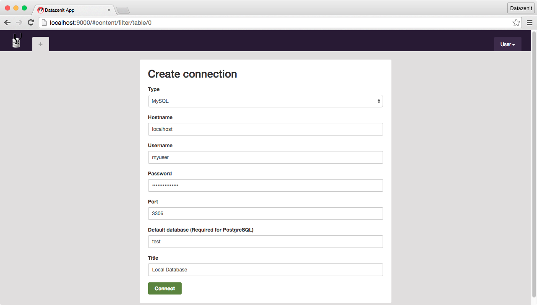Expand the User dropdown menu

[508, 44]
